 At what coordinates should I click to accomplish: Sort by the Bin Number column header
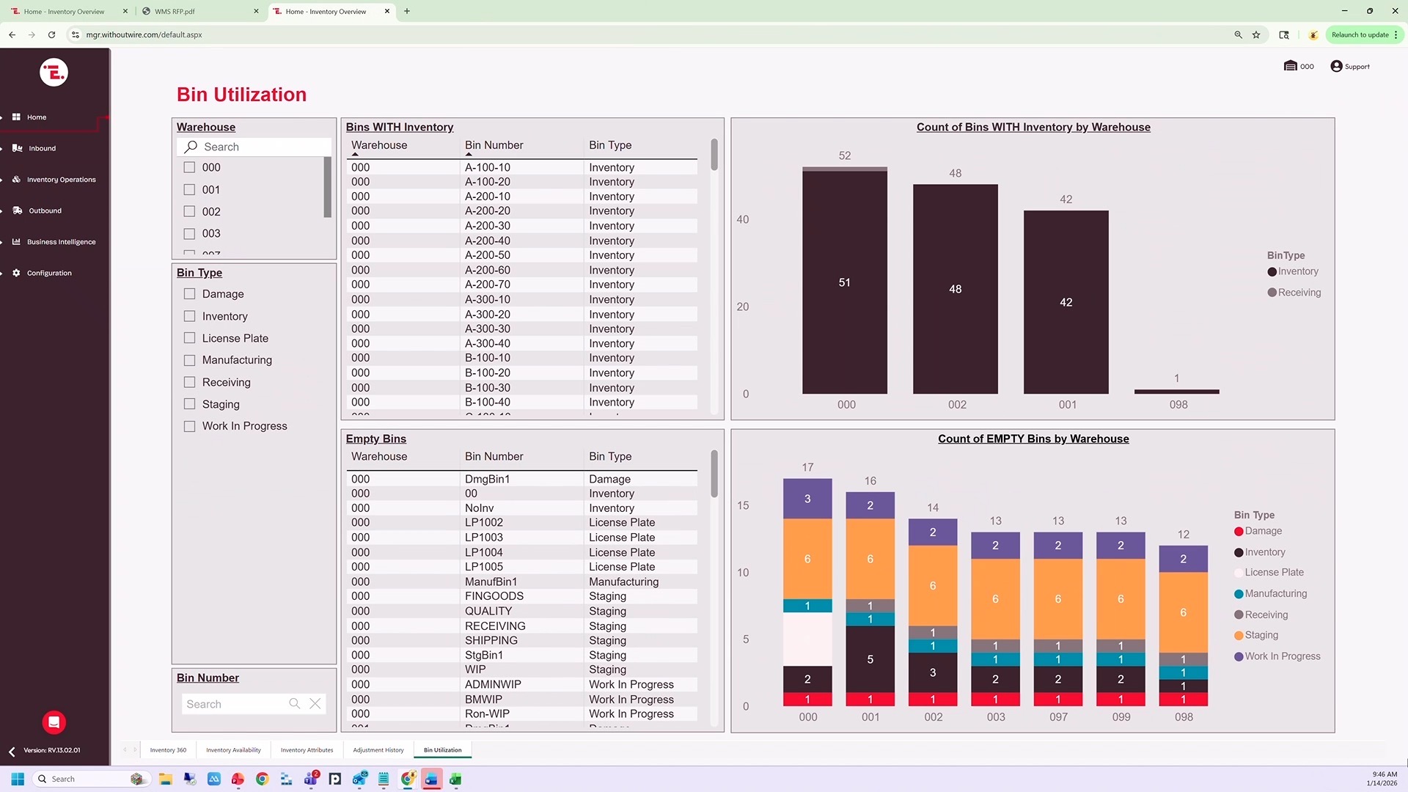tap(494, 145)
